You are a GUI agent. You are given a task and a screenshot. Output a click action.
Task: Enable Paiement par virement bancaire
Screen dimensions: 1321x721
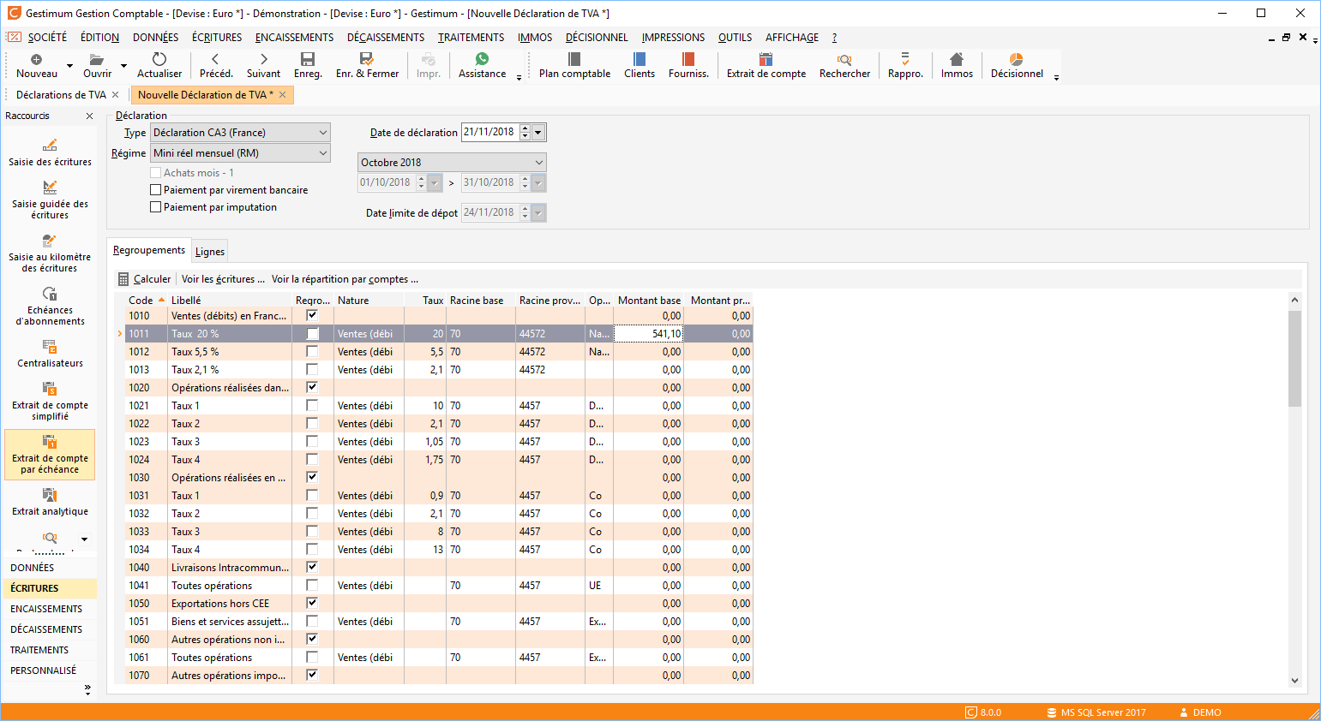156,190
